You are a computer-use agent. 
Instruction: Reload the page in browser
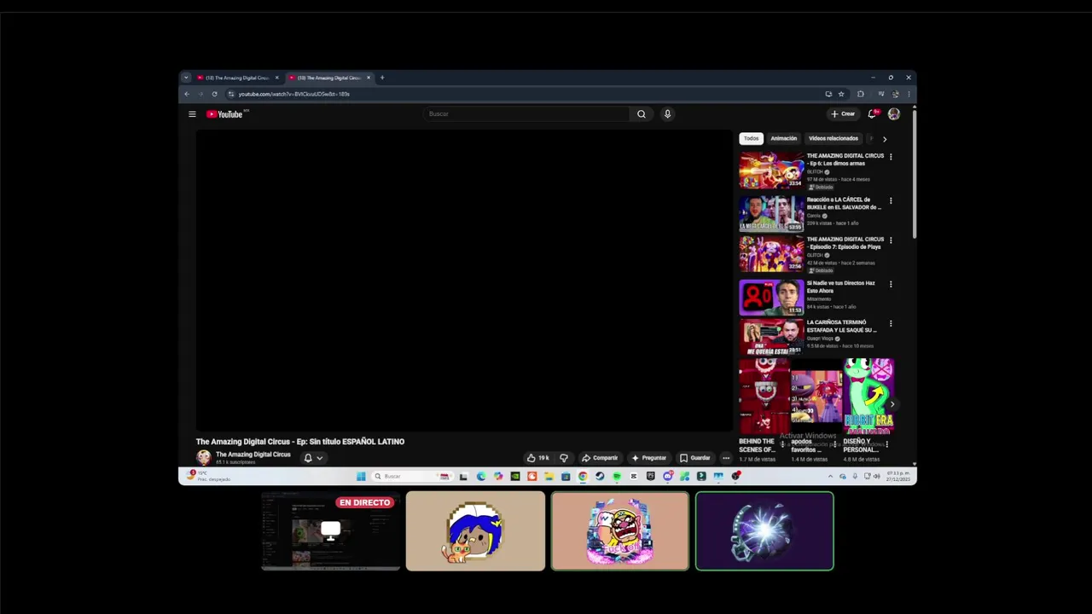click(214, 94)
